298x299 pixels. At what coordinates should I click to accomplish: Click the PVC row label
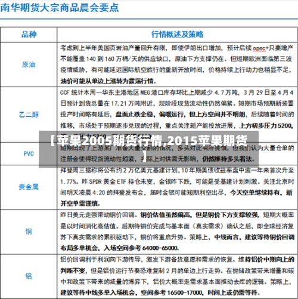pos(29,153)
